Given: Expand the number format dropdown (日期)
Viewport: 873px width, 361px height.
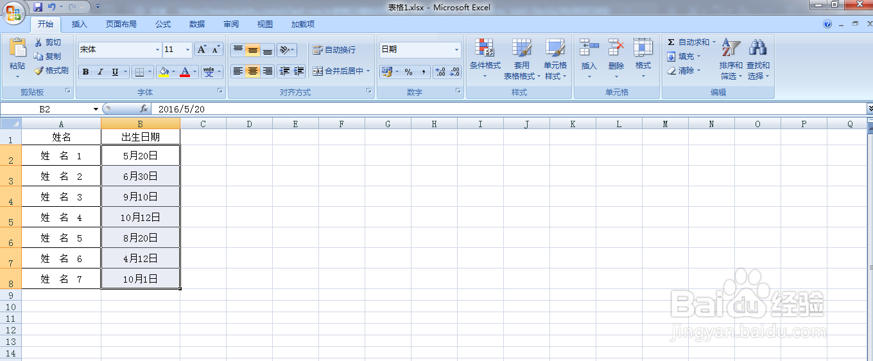Looking at the screenshot, I should [457, 49].
